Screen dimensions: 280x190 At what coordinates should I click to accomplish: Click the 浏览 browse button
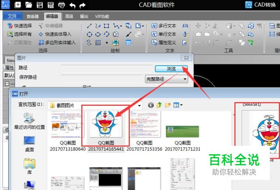[x=171, y=69]
